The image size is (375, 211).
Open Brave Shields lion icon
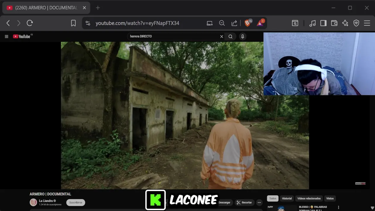click(x=248, y=23)
